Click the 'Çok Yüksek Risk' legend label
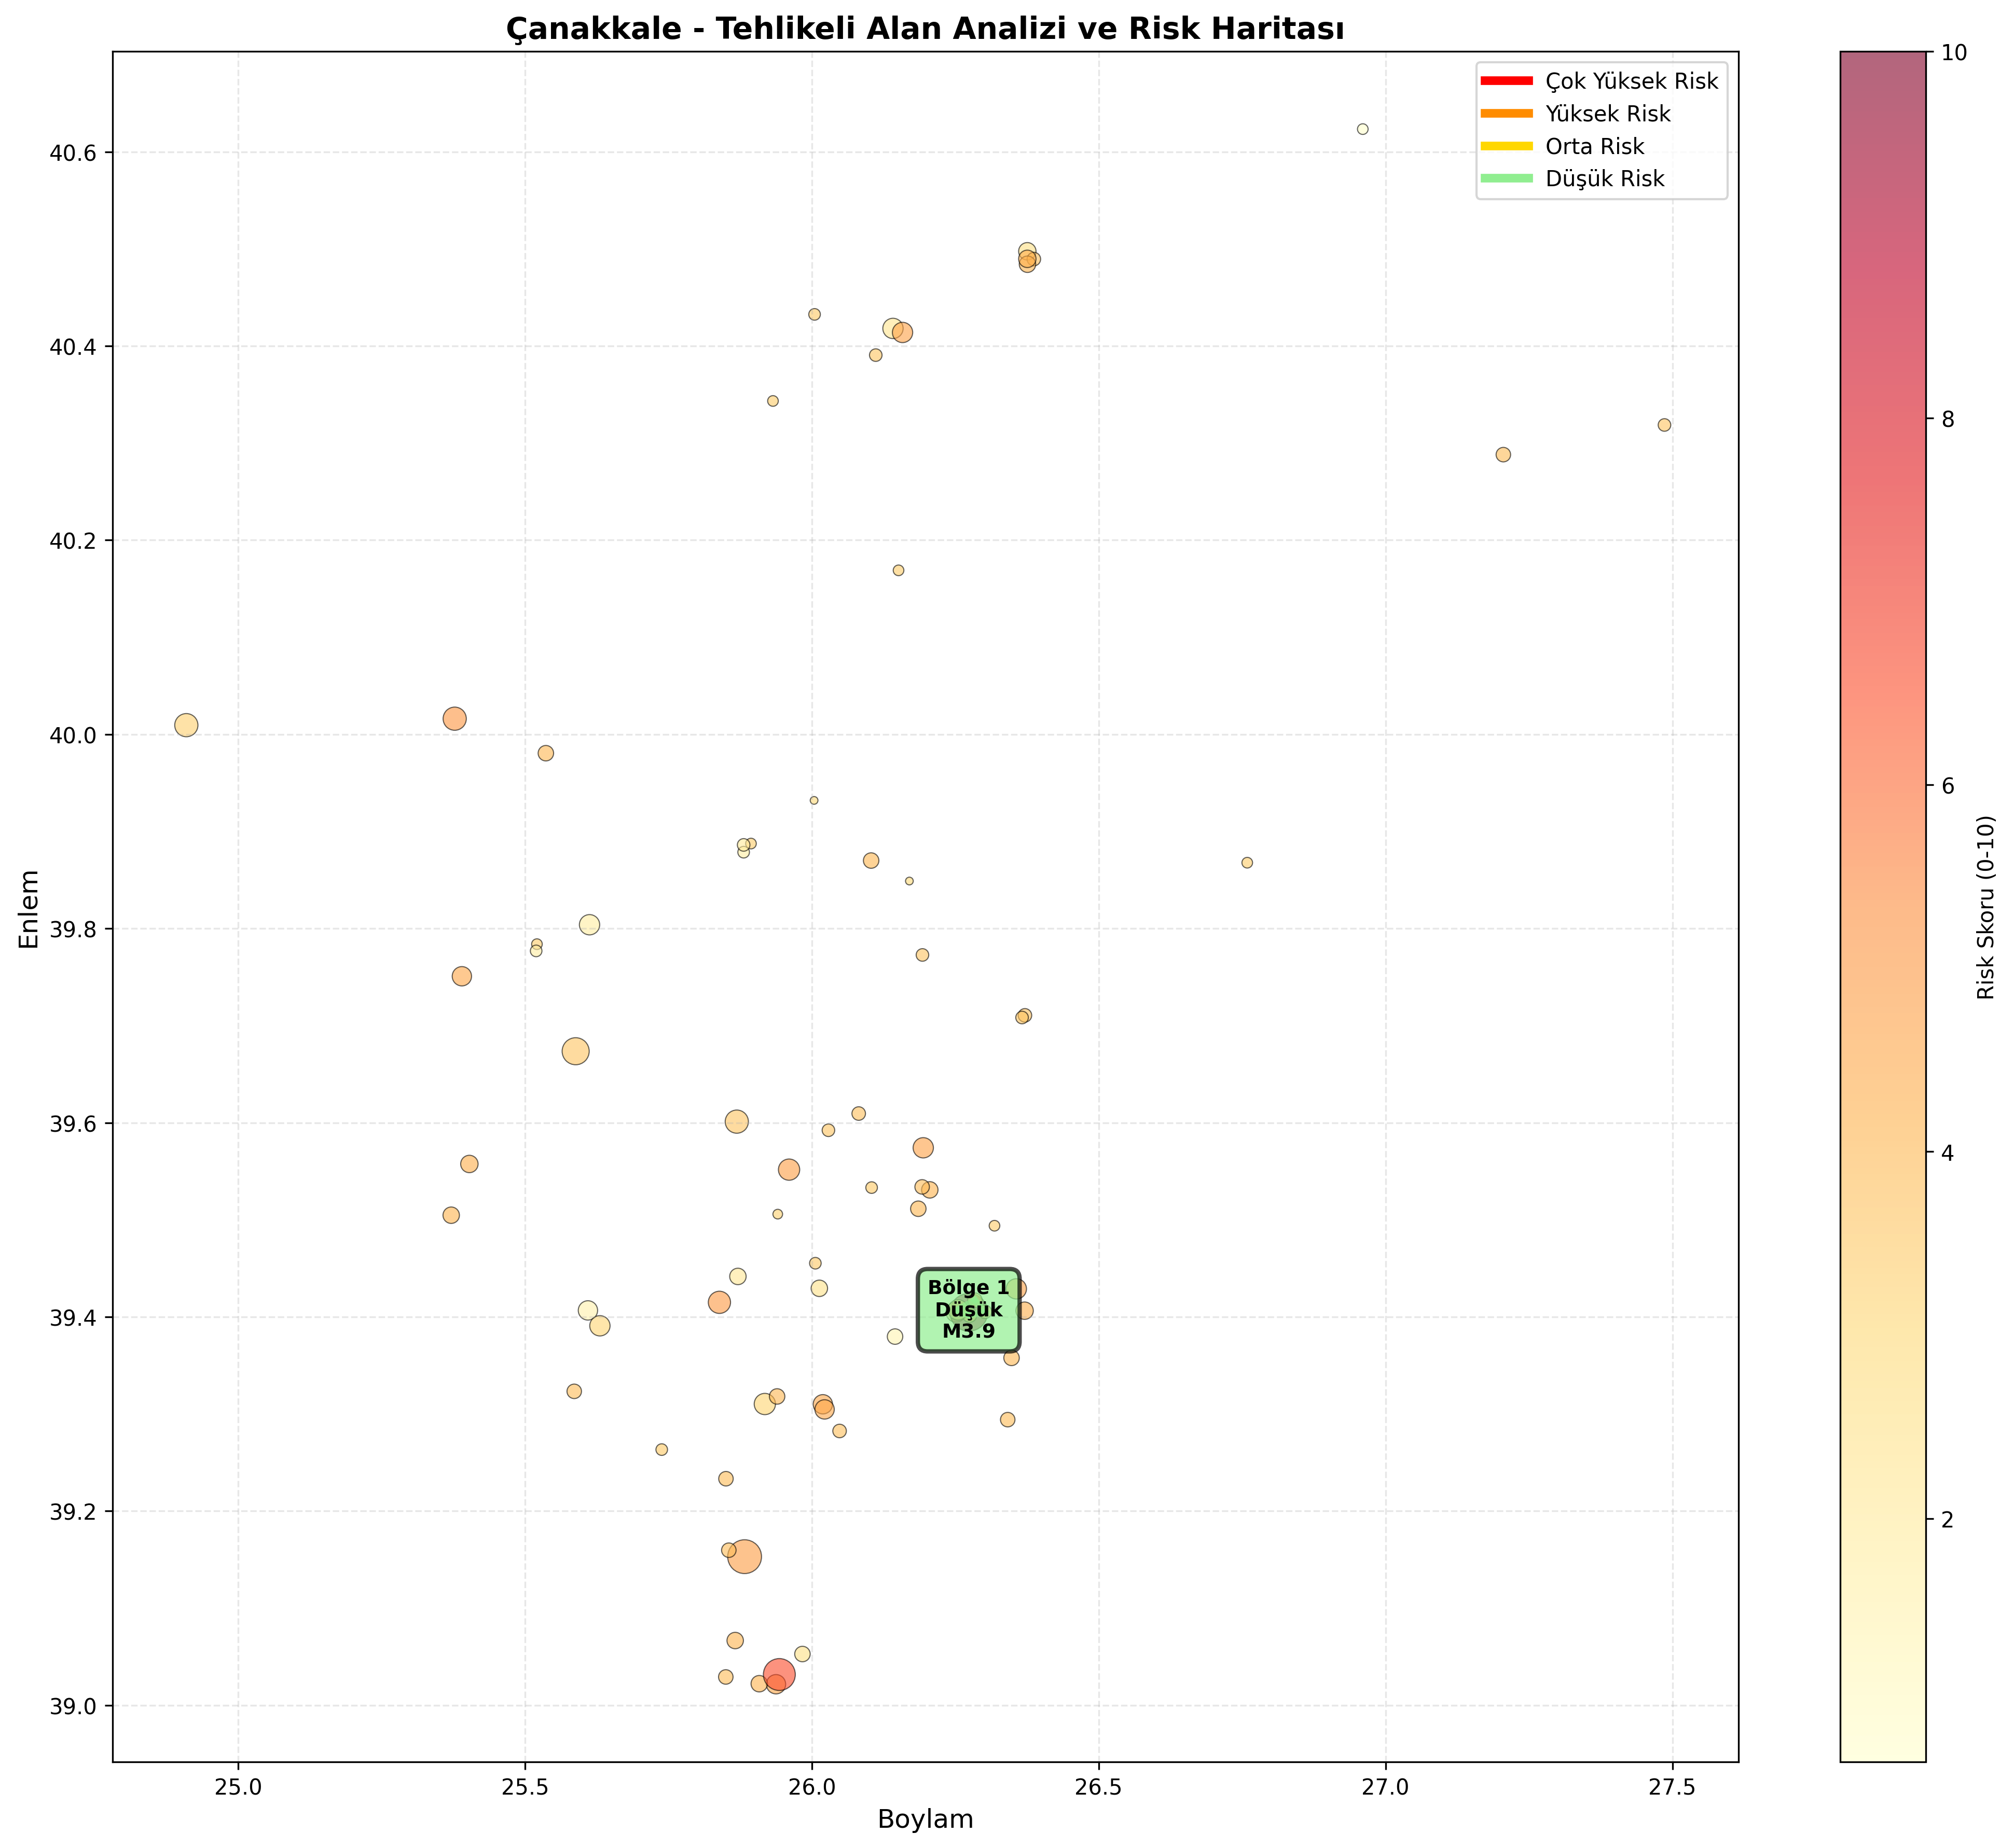Screen dimensions: 2014x1848 point(1632,81)
